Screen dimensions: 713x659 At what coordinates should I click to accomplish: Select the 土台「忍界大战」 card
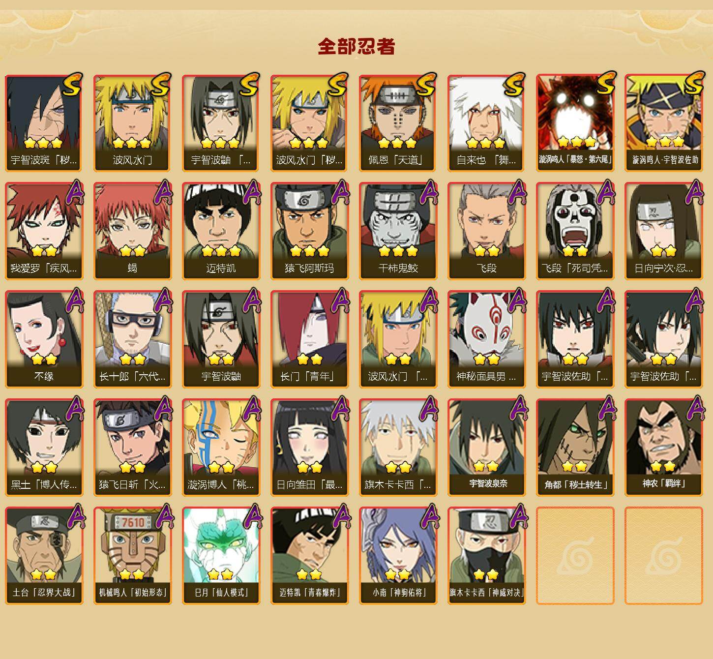coord(44,555)
